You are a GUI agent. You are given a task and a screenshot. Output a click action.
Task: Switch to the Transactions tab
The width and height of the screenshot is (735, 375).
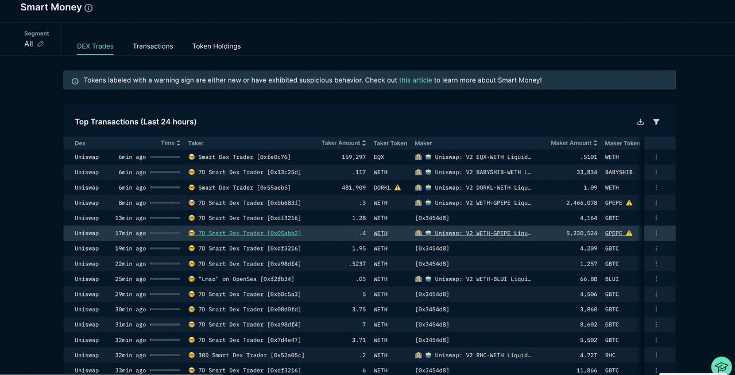click(153, 46)
